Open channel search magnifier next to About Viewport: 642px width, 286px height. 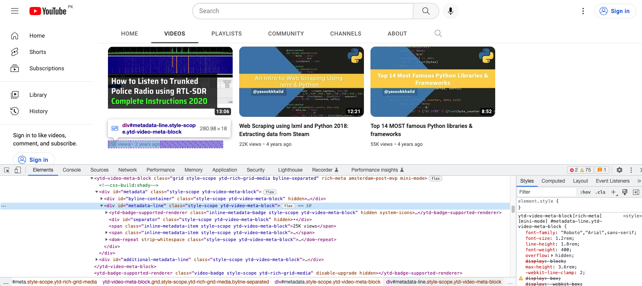click(438, 34)
